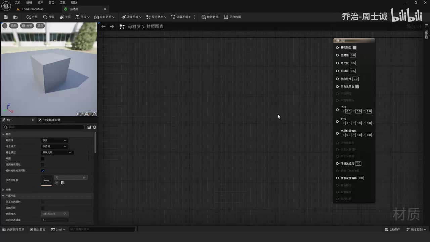The width and height of the screenshot is (430, 242).
Task: Click the 金属感 metallic value field
Action: coord(353,55)
